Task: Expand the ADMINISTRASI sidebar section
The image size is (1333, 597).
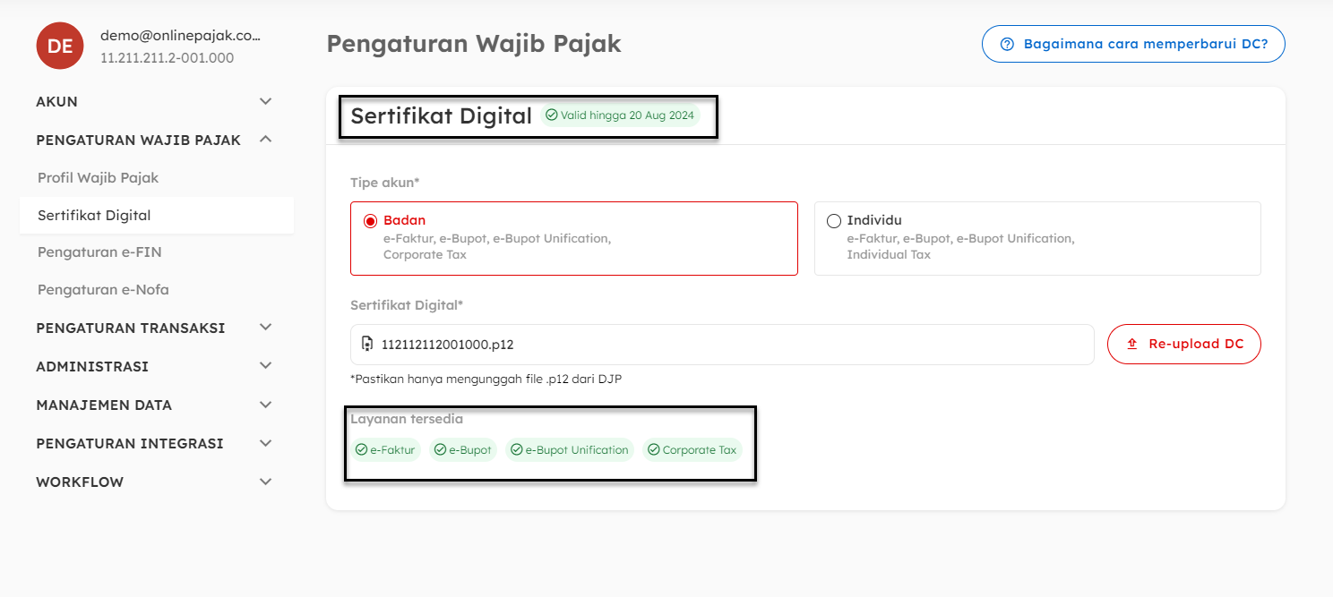Action: coord(265,366)
